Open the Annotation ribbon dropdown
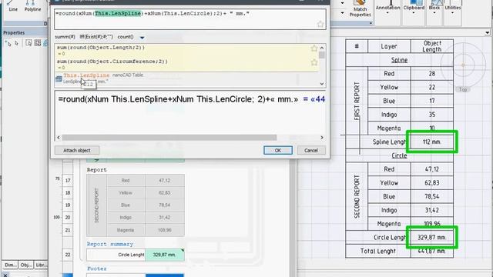Screen dimensions: 493x277 pos(387,10)
